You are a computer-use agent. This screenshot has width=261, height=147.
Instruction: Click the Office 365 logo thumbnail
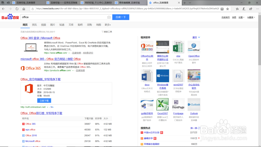(x=31, y=68)
